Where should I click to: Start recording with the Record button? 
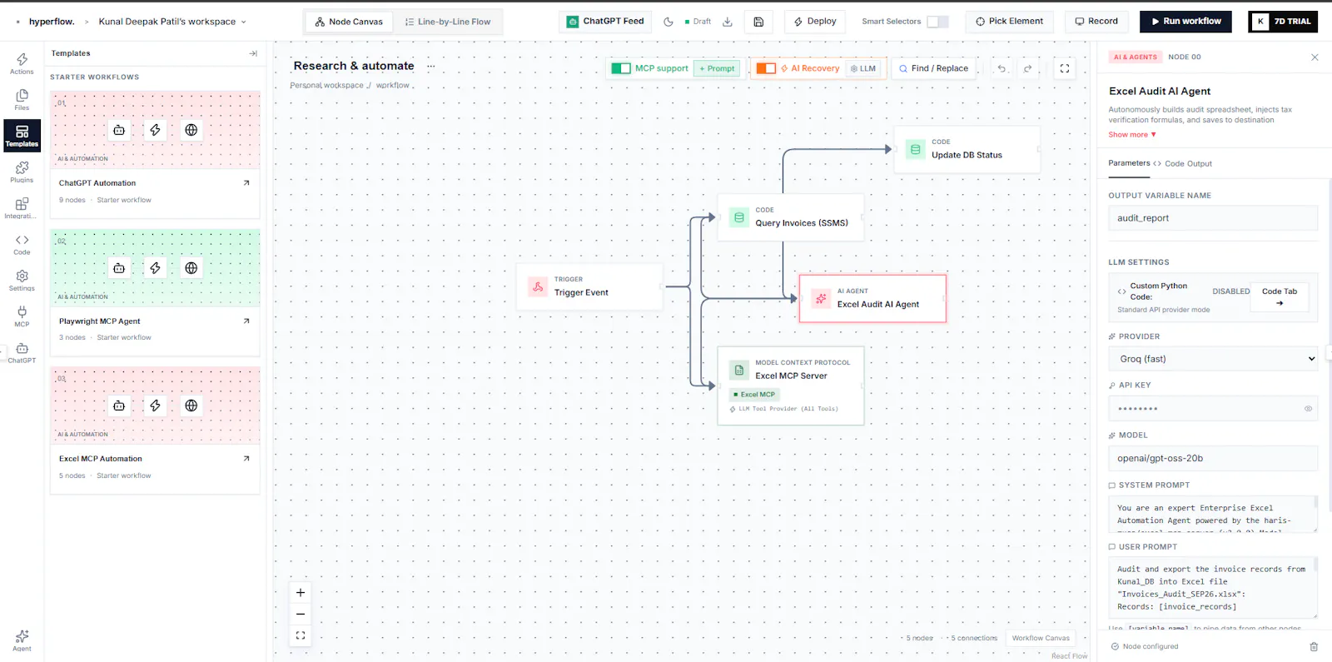1096,22
